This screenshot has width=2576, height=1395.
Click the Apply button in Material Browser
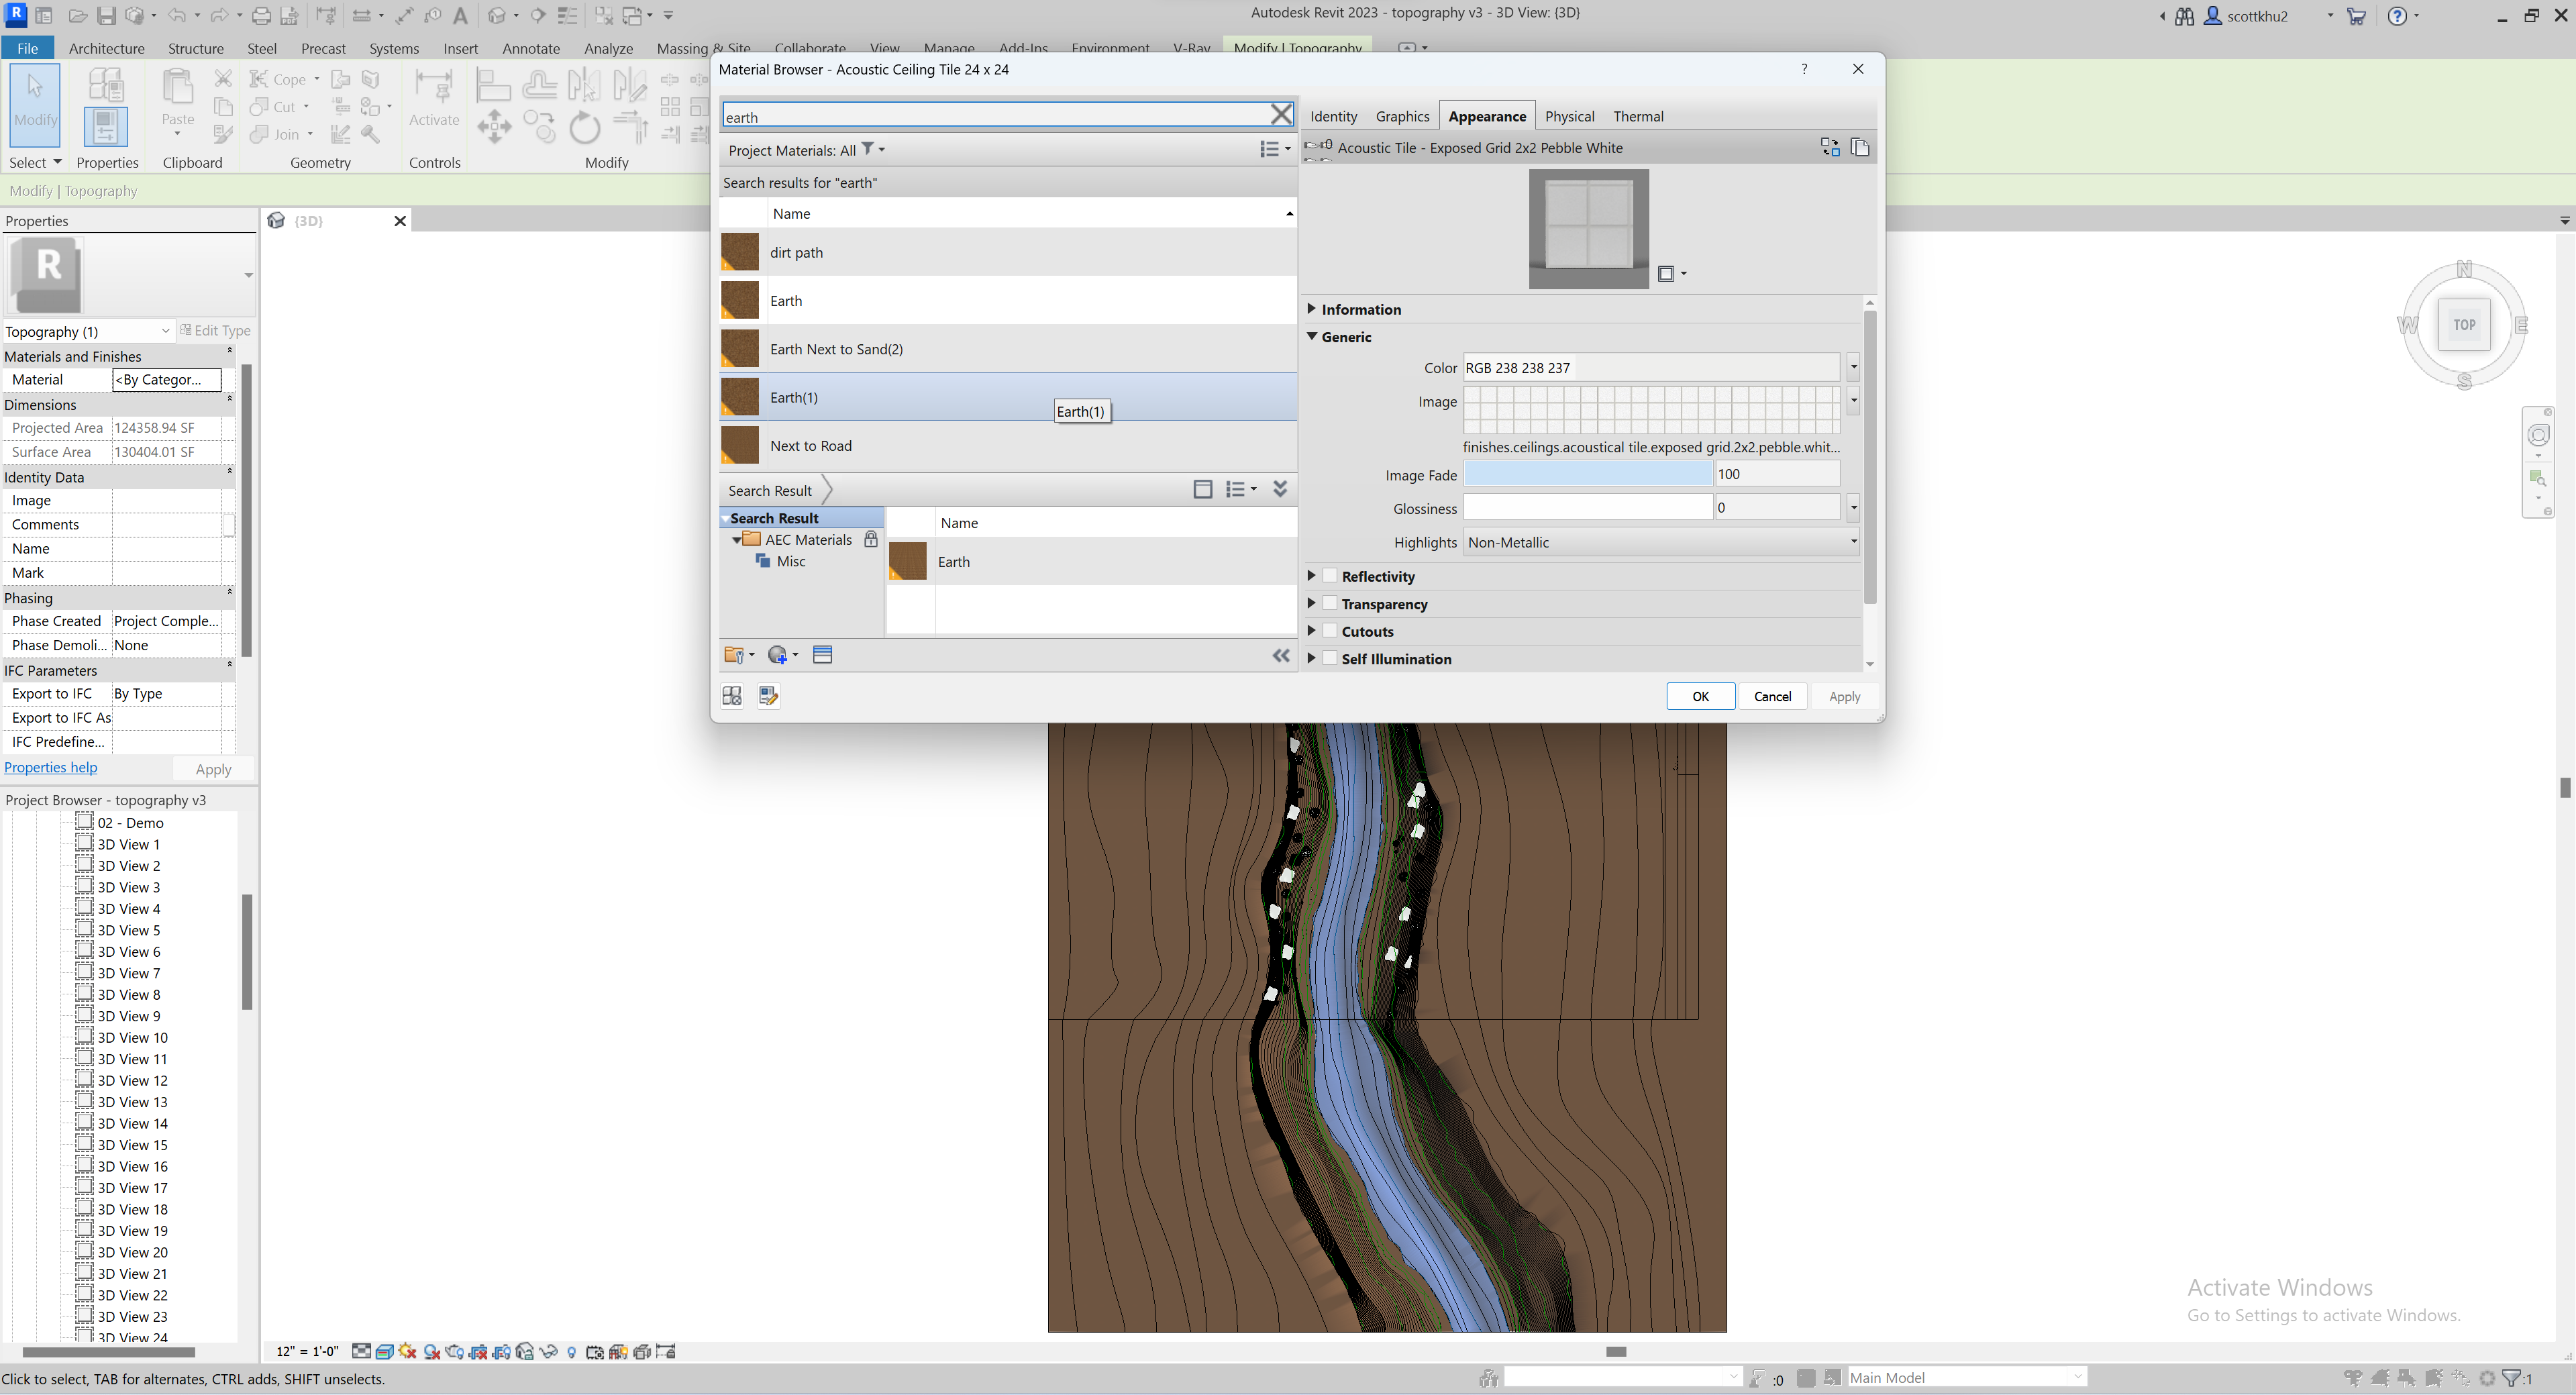coord(1844,696)
